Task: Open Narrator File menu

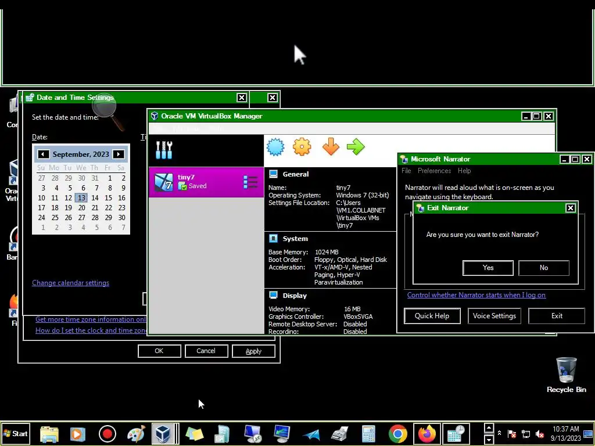Action: [x=406, y=171]
